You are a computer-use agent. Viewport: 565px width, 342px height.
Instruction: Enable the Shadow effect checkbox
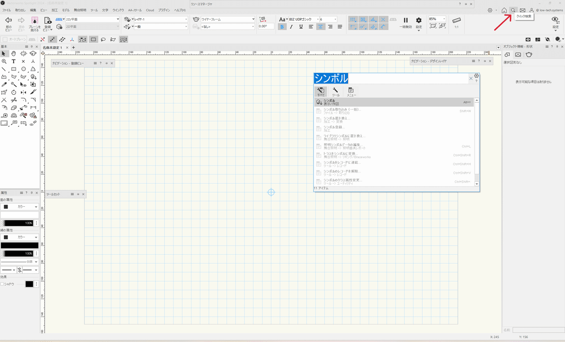2,284
